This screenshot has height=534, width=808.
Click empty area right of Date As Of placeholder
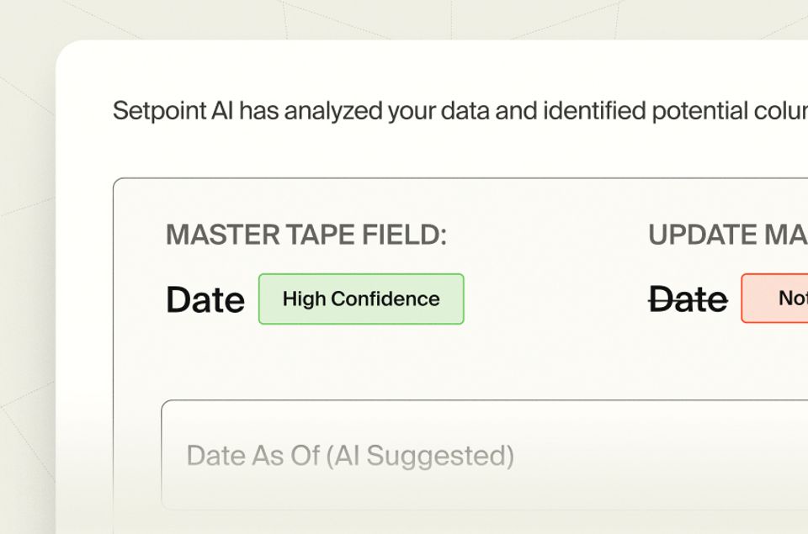(x=660, y=455)
